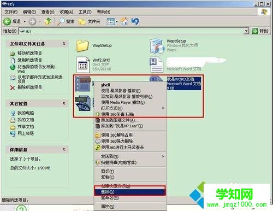Click the copy selected items task icon
This screenshot has height=211, width=273.
(13, 60)
